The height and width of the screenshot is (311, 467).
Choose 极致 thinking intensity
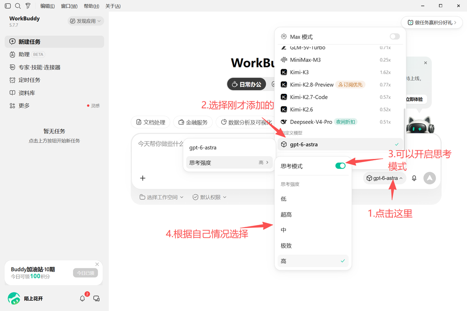(x=313, y=245)
